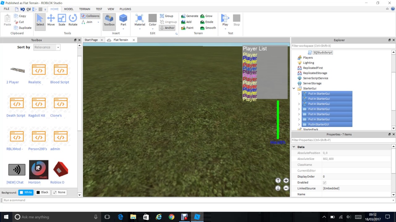Uncheck the Enabled property checkbox
The height and width of the screenshot is (222, 396).
click(x=325, y=183)
